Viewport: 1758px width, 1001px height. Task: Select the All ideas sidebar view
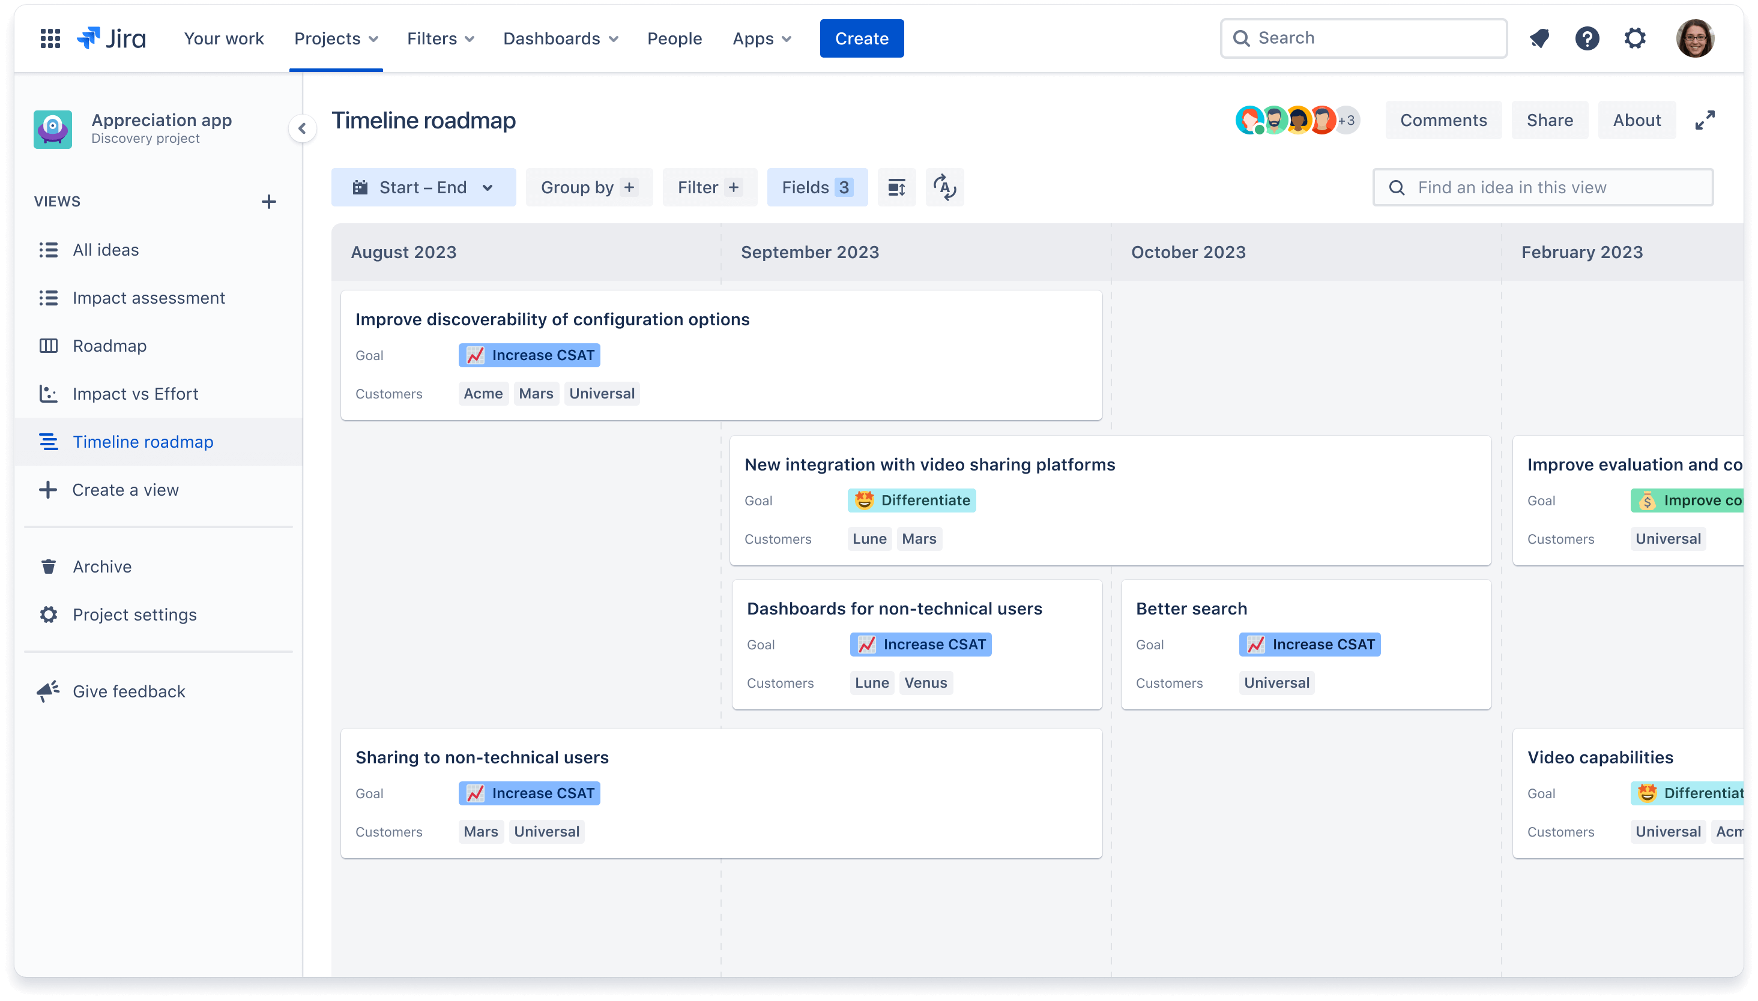[105, 248]
